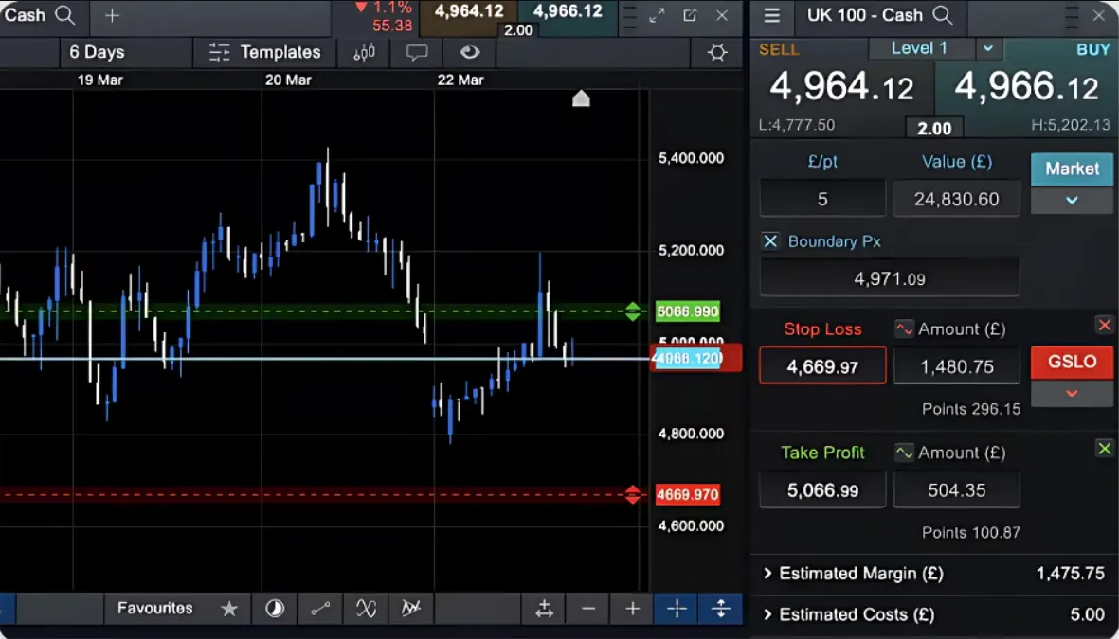
Task: Select the 6 Days time range
Action: [97, 52]
